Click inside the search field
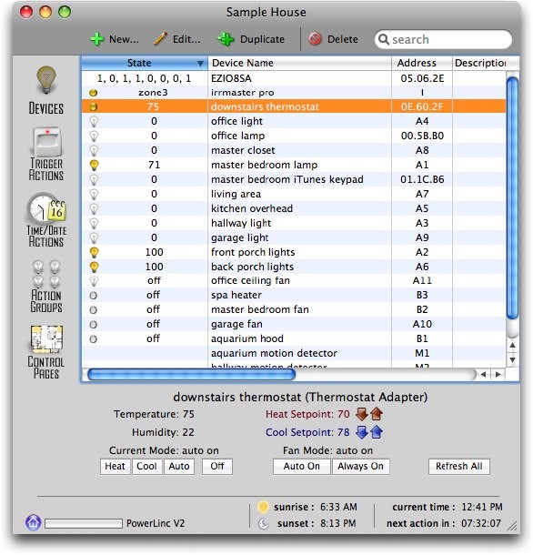Viewport: 533px width, 555px height. click(x=444, y=39)
